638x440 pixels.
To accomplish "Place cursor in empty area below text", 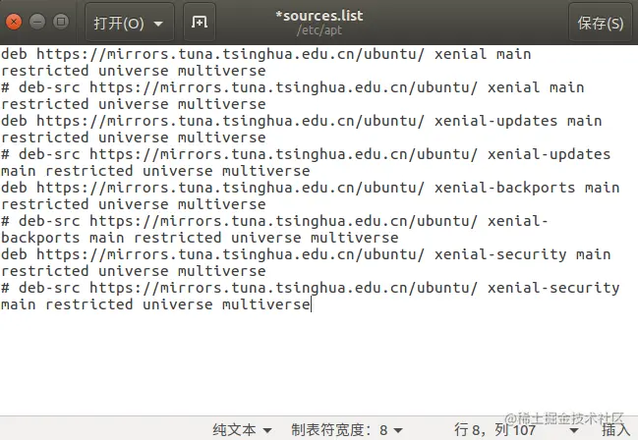I will (319, 364).
